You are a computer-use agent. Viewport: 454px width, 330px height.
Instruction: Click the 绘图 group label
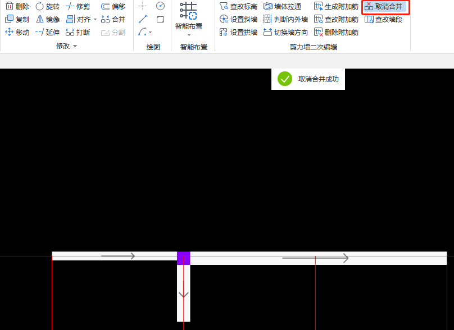[153, 47]
